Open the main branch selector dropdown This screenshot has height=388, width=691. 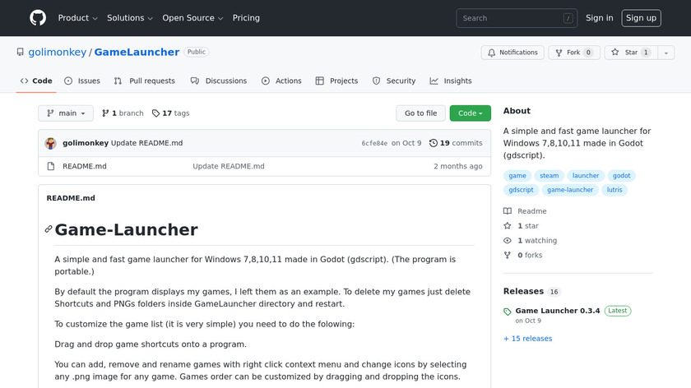pyautogui.click(x=66, y=113)
